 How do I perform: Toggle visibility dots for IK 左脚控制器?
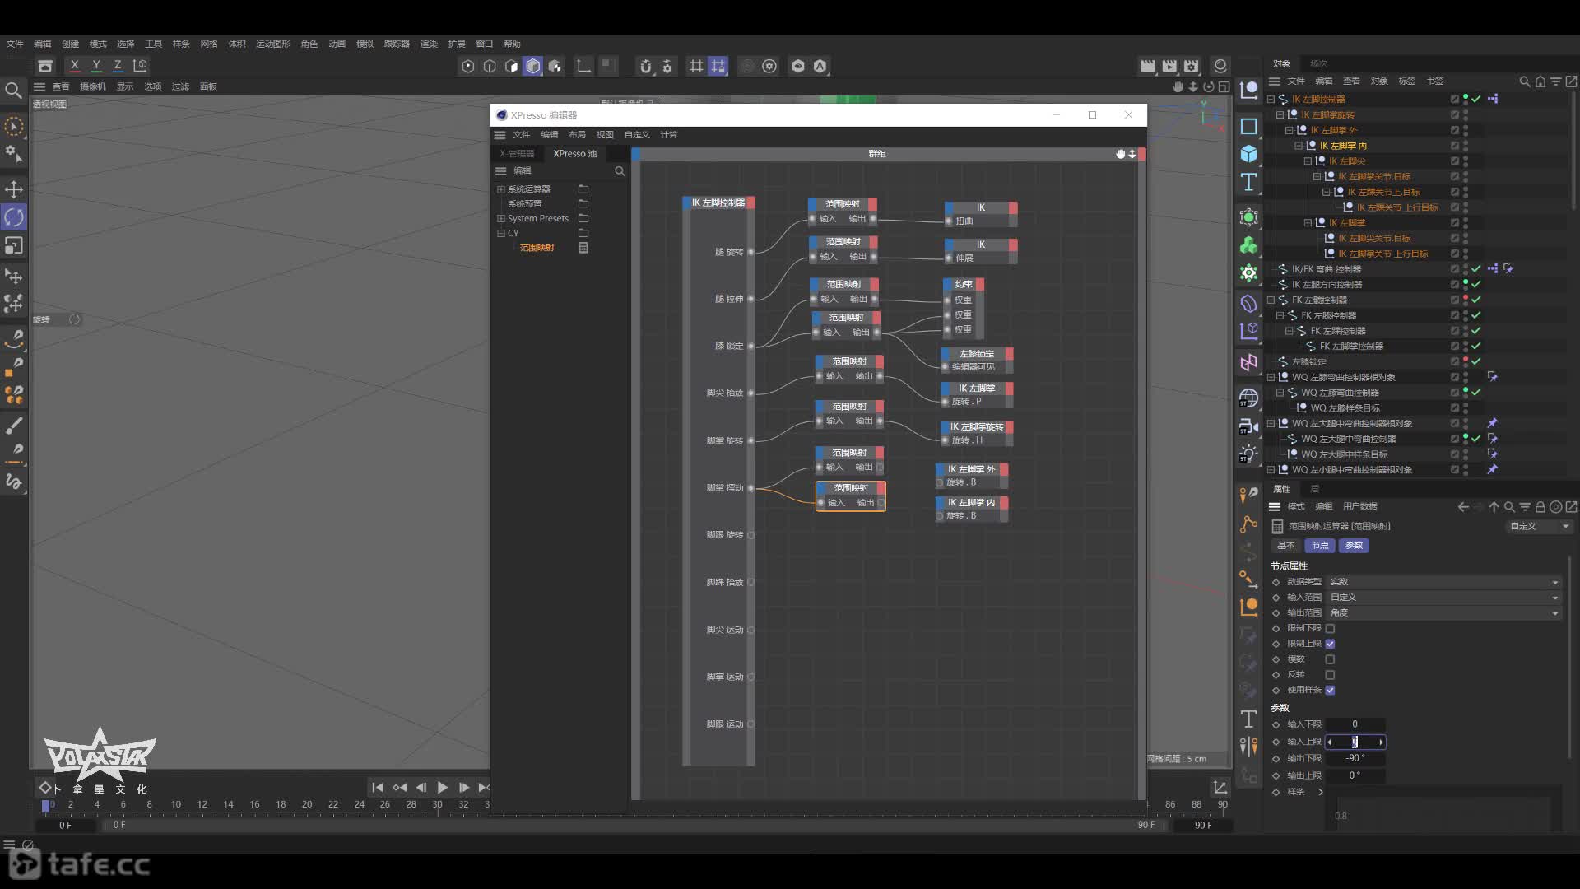coord(1466,100)
